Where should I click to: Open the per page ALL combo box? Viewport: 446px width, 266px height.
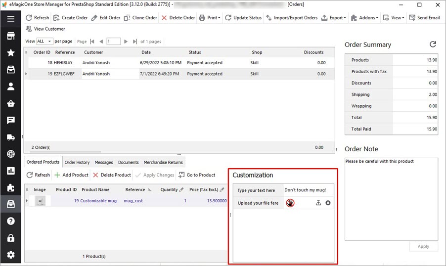coord(45,41)
